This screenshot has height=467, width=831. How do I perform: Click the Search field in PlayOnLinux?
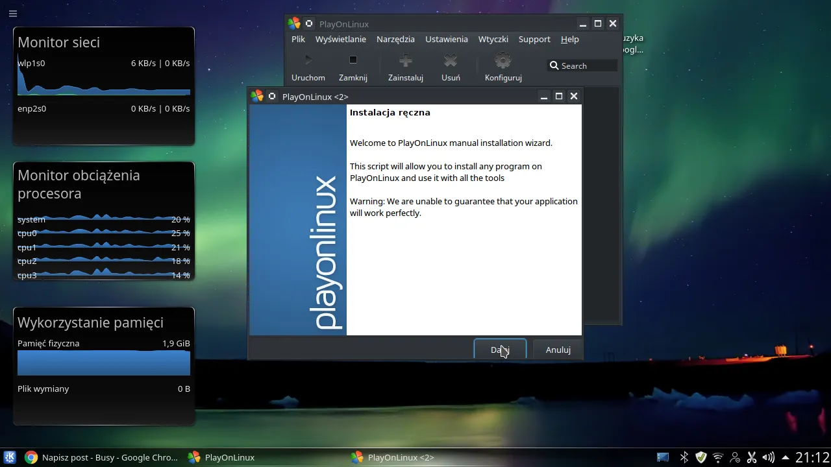583,66
